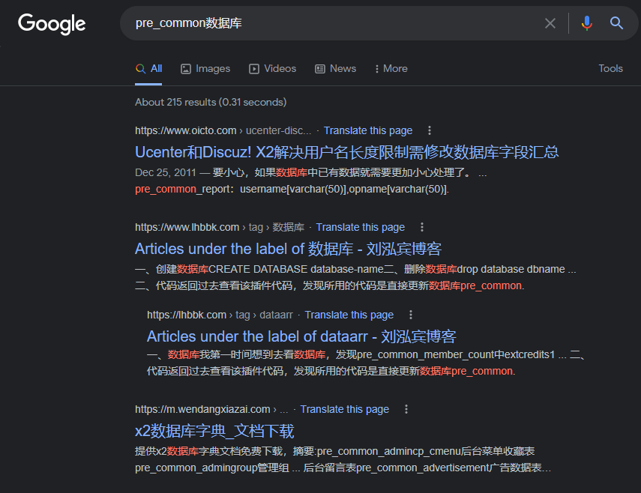Select the All results tab
Screen dimensions: 641x493
(x=148, y=69)
